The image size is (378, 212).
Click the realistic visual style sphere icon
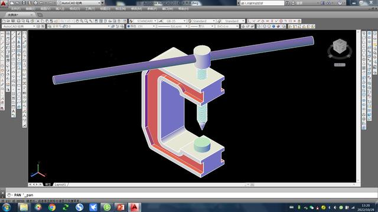(273, 26)
